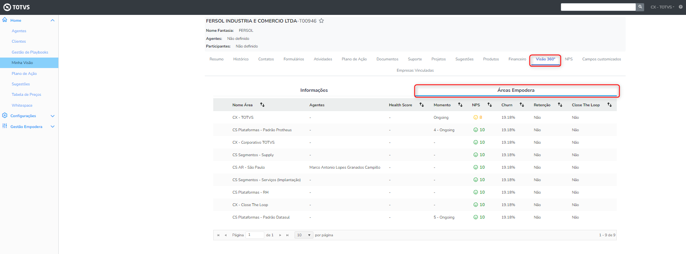
Task: Select the Visão 360° tab
Action: [x=545, y=59]
